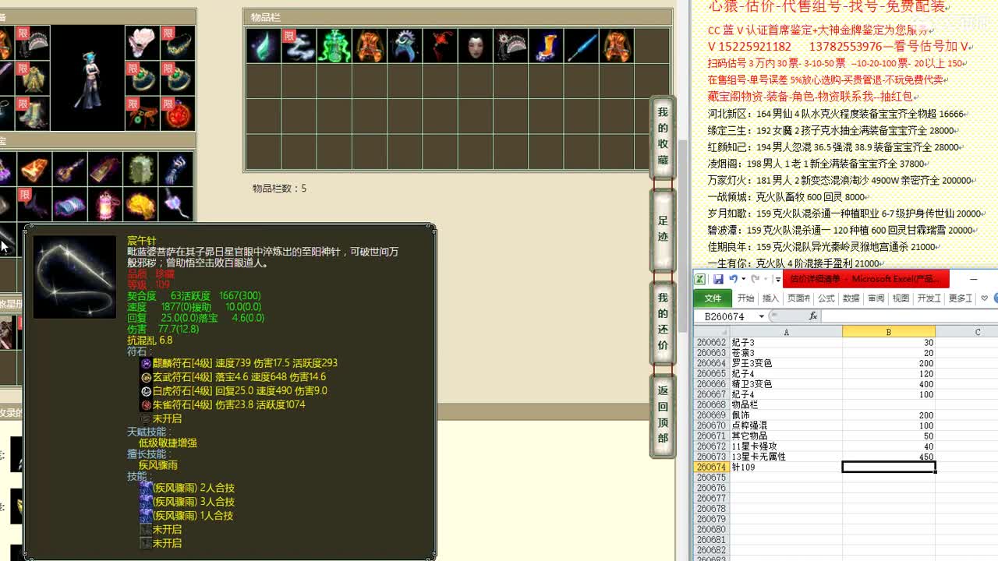The height and width of the screenshot is (561, 998).
Task: Click the 物品栏数：5 label
Action: pos(279,189)
